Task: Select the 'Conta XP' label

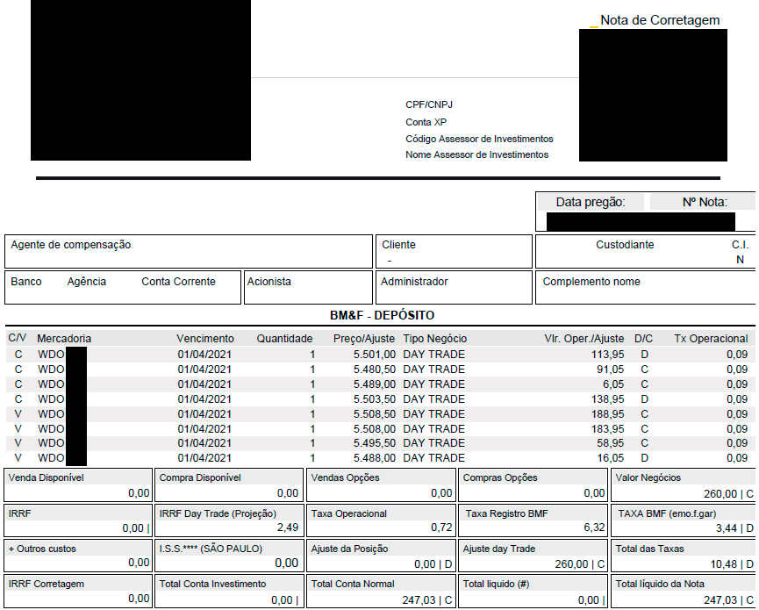Action: tap(426, 122)
